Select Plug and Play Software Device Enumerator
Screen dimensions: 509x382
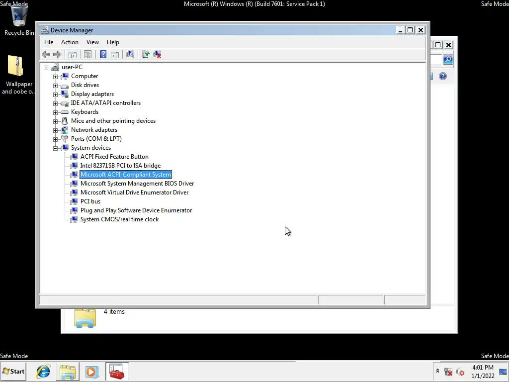136,210
